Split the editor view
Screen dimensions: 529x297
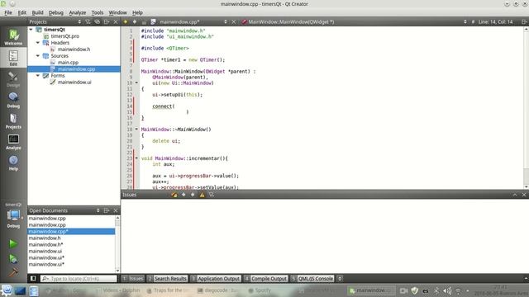524,22
